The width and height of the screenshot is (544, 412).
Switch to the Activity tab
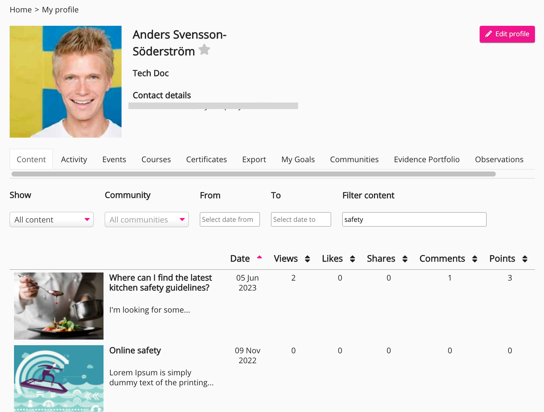point(74,159)
